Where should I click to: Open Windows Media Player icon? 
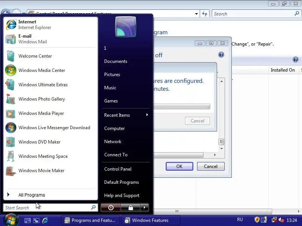tap(11, 113)
